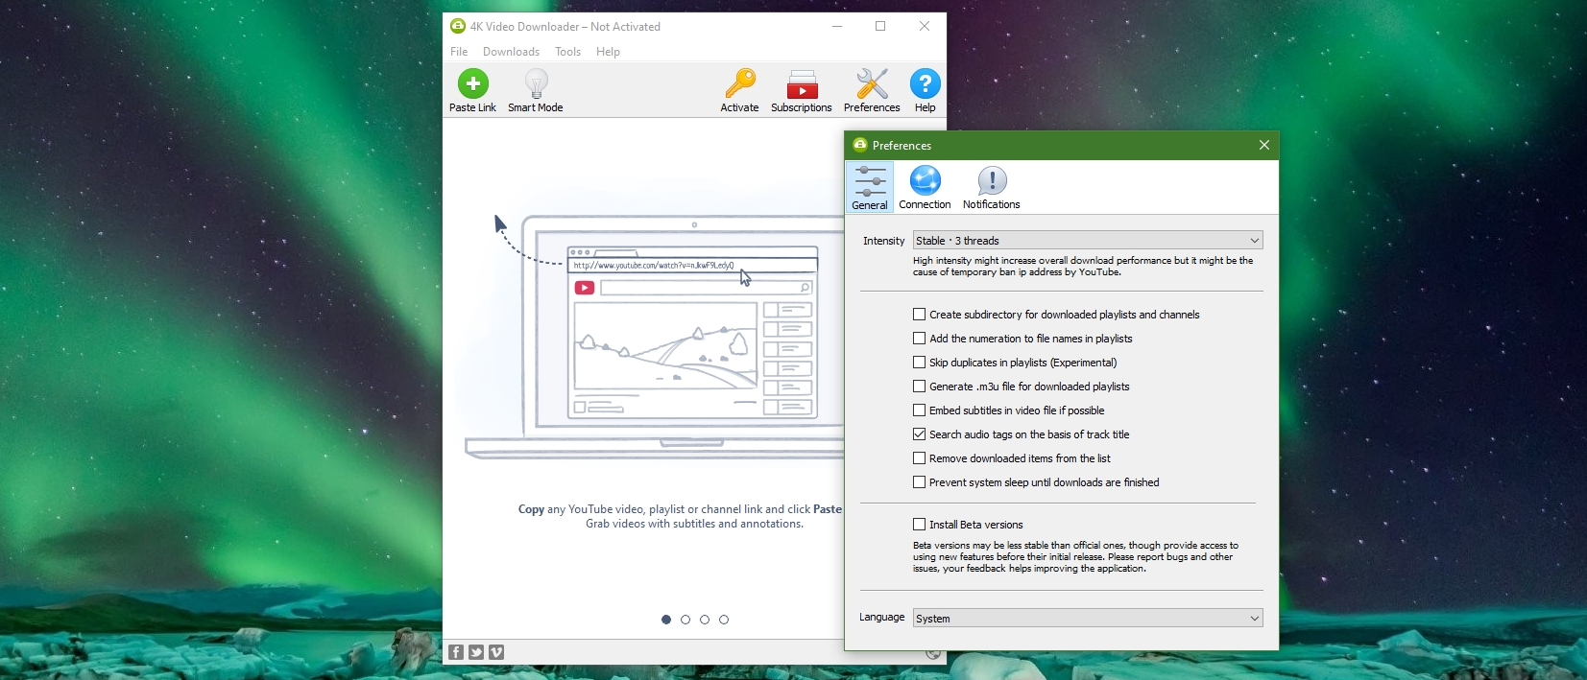This screenshot has height=680, width=1587.
Task: Open the Facebook icon in main window footer
Action: (456, 652)
